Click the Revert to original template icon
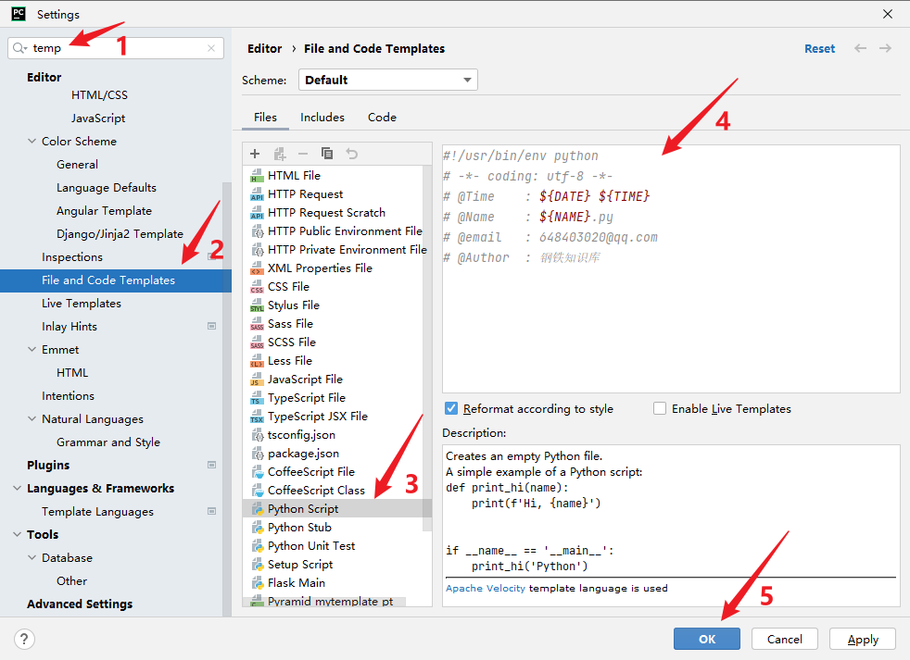The image size is (910, 660). 352,154
